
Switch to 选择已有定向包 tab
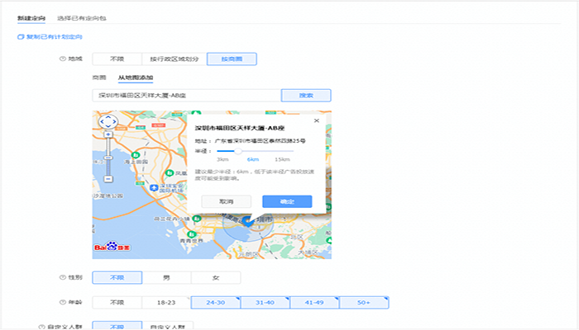81,17
